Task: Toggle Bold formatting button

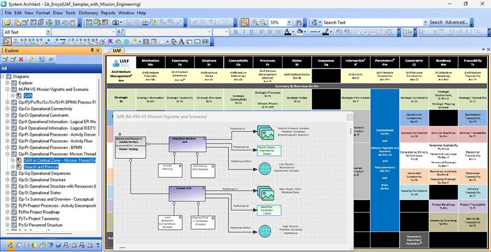Action: tap(236, 32)
